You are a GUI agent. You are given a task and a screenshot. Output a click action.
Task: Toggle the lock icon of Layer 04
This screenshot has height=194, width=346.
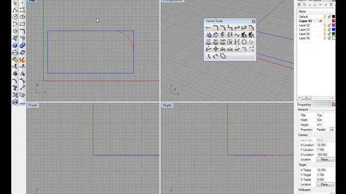point(329,34)
